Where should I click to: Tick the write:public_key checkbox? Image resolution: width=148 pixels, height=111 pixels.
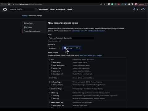click(52, 105)
